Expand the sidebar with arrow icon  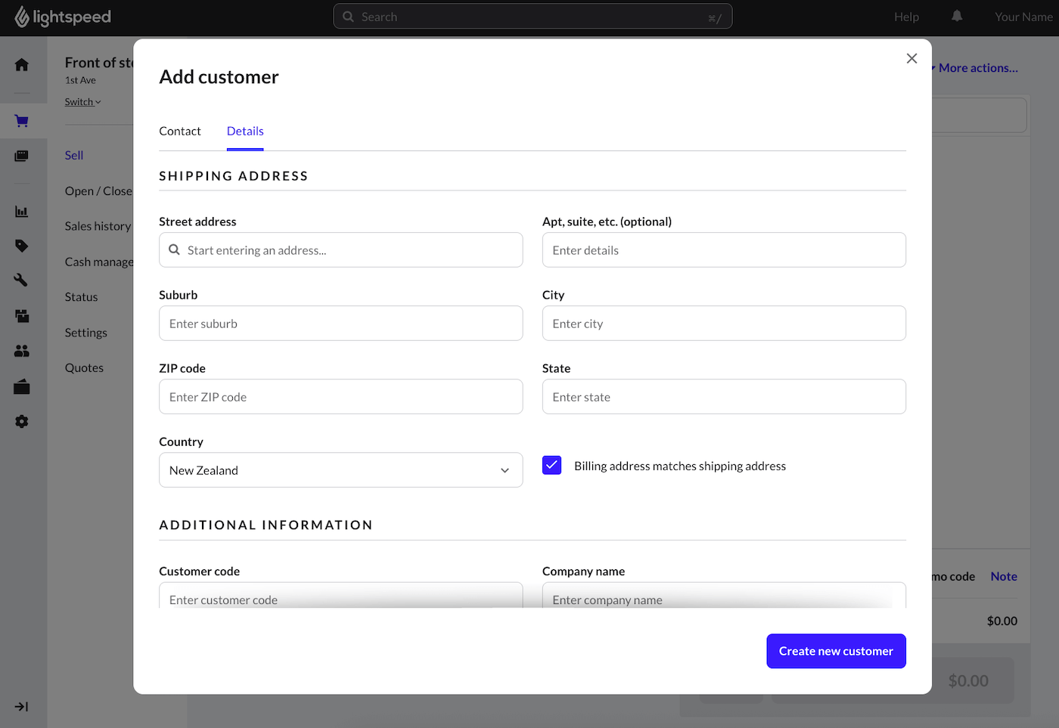pos(22,707)
